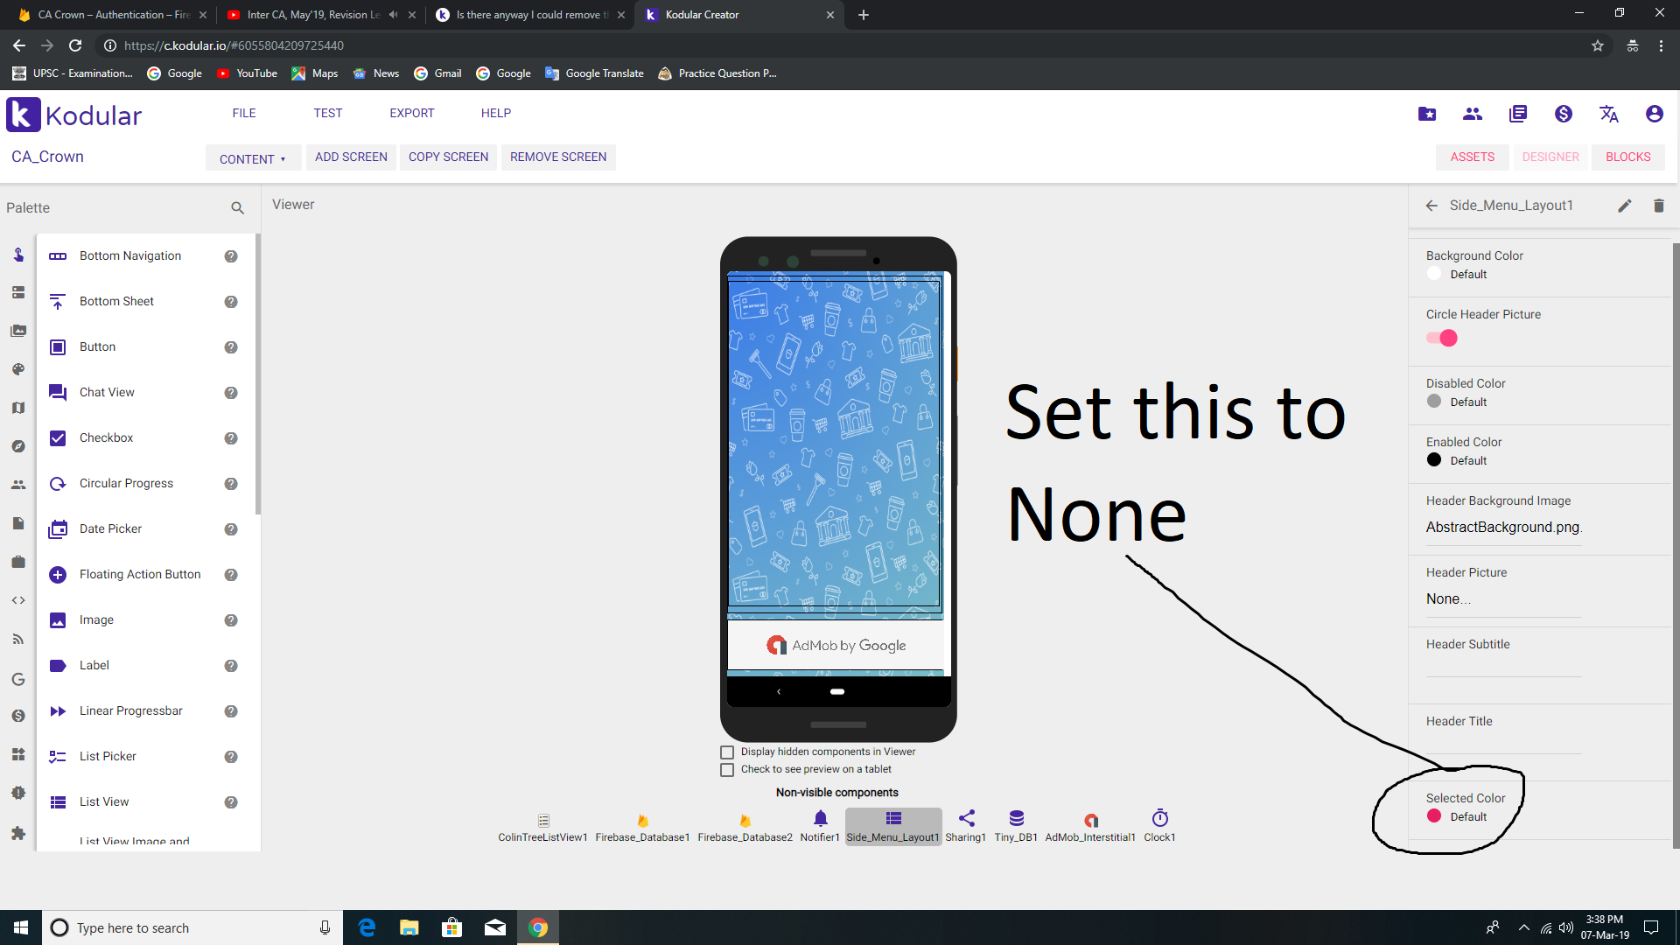
Task: Click the Selected Color pink swatch
Action: click(x=1434, y=816)
